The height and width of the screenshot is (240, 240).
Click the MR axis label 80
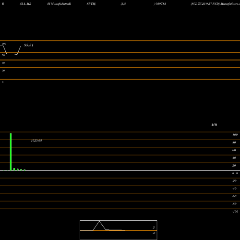234,143
